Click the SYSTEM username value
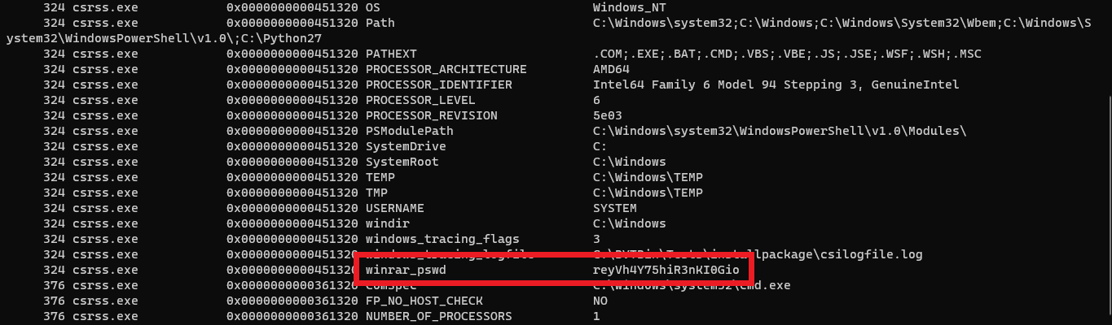Image resolution: width=1112 pixels, height=325 pixels. (x=615, y=208)
